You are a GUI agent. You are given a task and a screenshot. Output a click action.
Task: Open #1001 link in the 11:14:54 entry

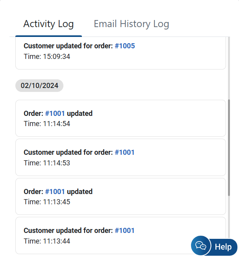click(55, 114)
